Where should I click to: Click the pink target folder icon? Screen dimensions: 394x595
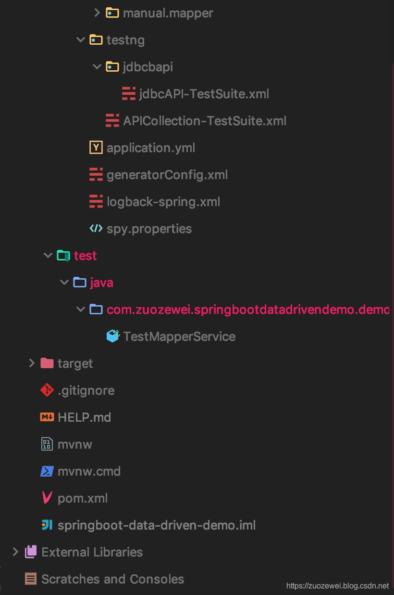click(47, 363)
